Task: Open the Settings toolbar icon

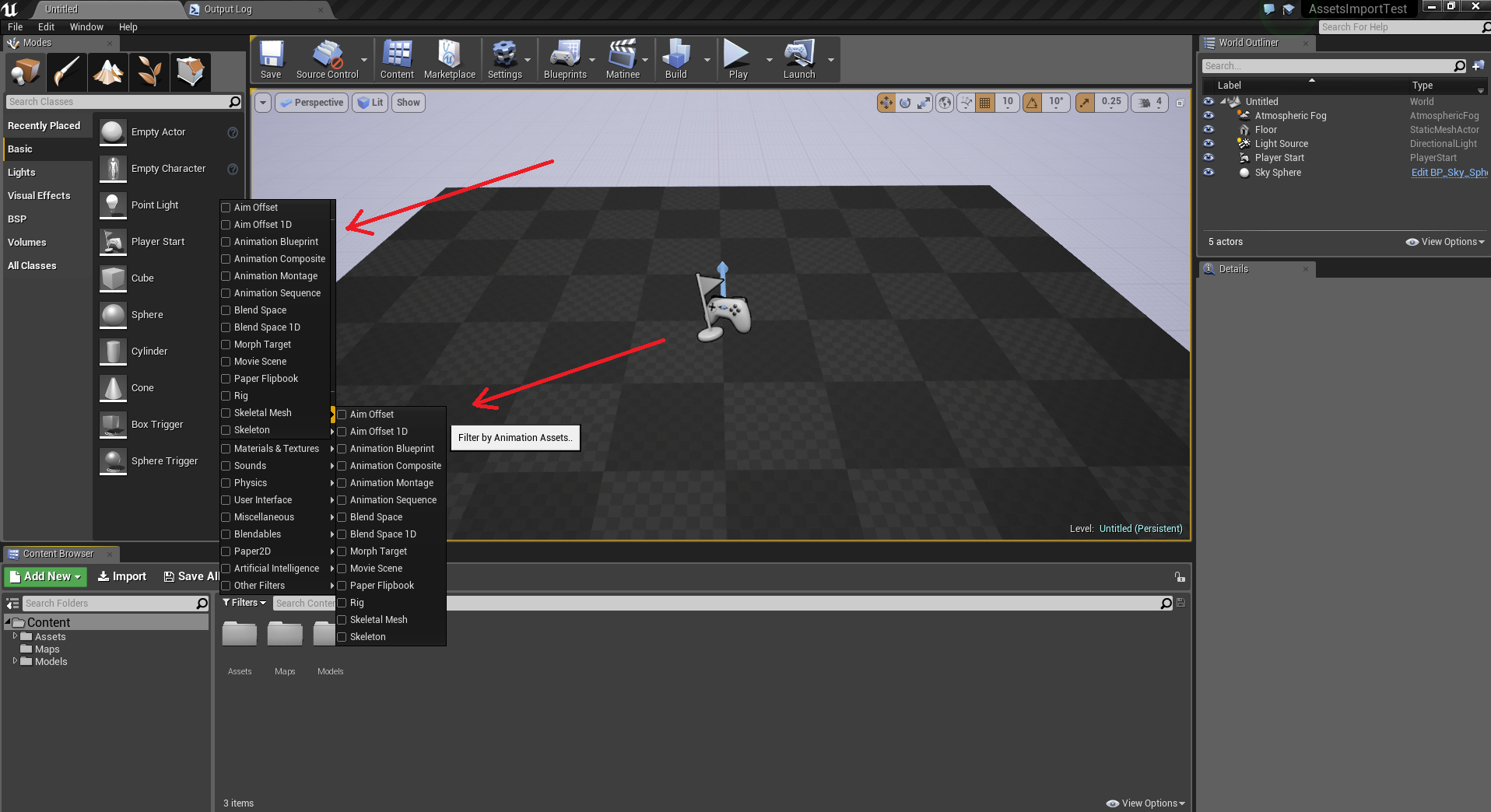Action: click(504, 59)
